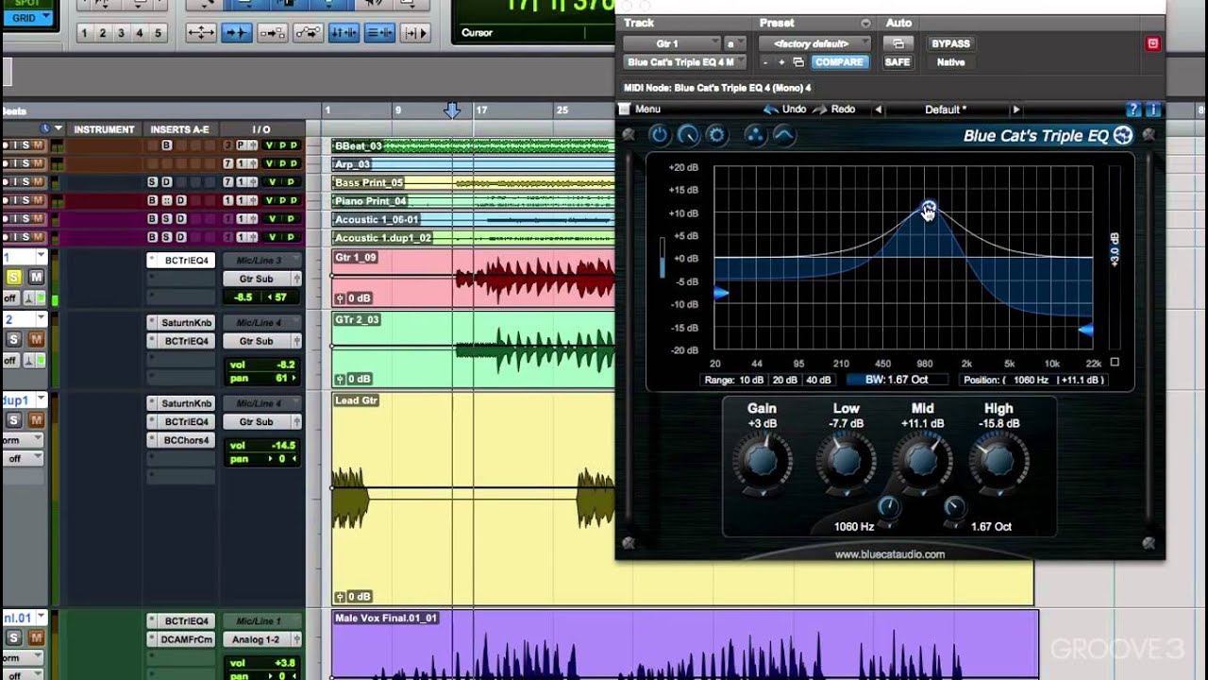This screenshot has height=680, width=1208.
Task: Click zoom preset 3 button
Action: point(121,33)
